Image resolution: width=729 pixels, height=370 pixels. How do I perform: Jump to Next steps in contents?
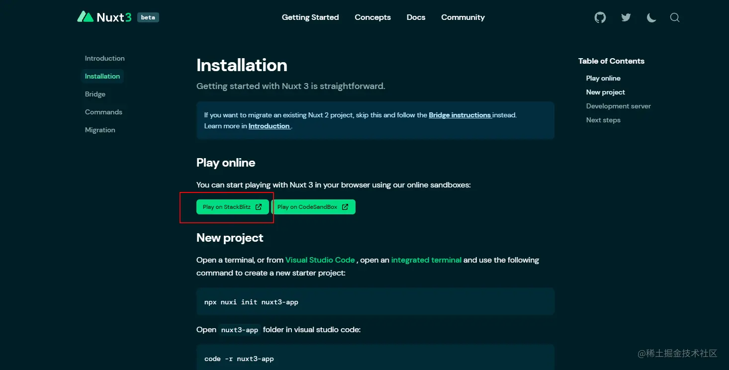[603, 120]
